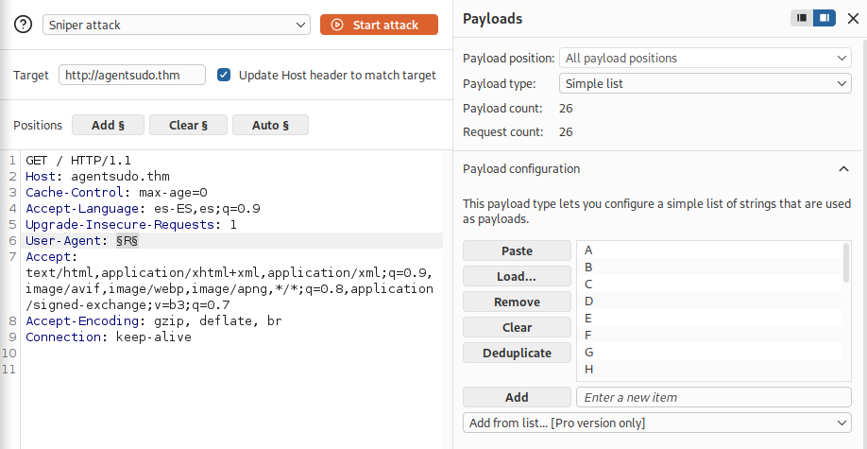Select payload item D in the list
Screen dimensions: 867x449
click(709, 302)
